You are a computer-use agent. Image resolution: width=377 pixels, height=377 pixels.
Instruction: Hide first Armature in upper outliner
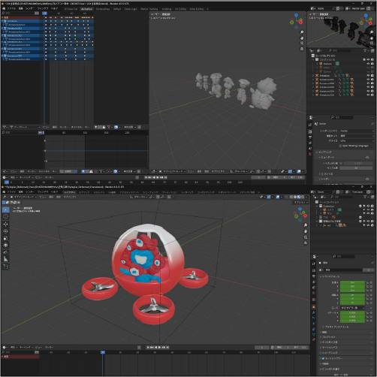pos(368,76)
